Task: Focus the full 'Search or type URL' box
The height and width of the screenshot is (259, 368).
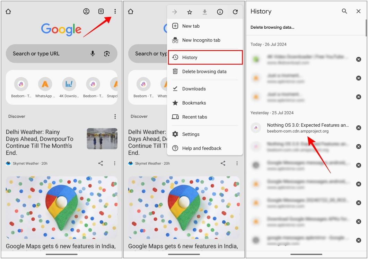Action: (61, 54)
